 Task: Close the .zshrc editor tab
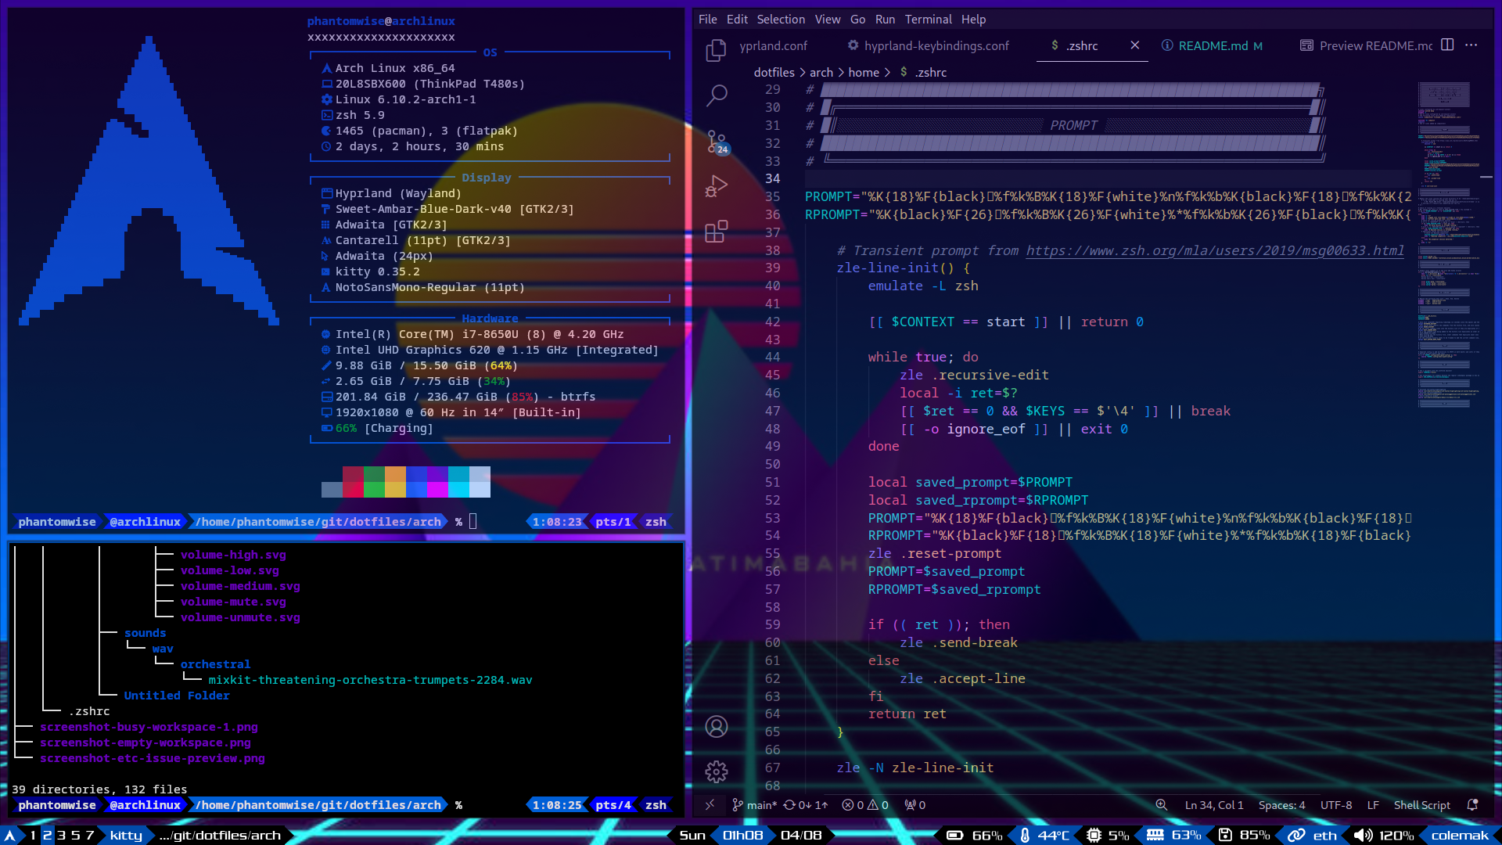click(x=1134, y=45)
